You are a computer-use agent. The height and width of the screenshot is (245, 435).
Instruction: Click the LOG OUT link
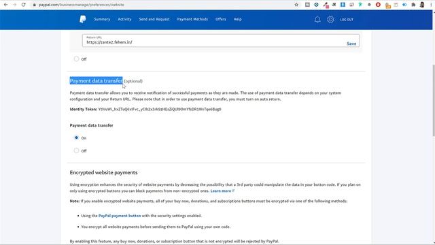pos(347,20)
